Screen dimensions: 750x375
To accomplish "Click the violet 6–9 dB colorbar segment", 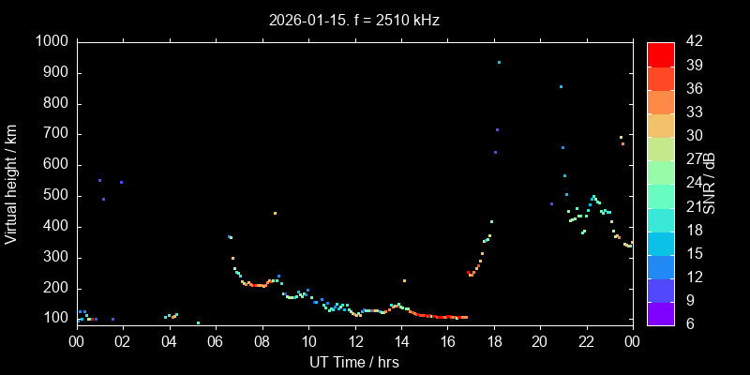I will (661, 314).
